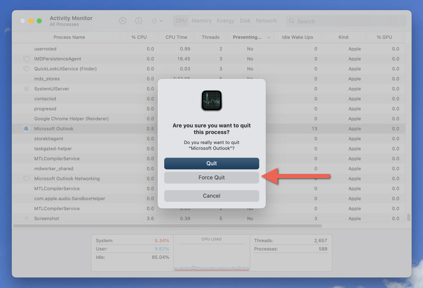Toggle sort arrow on Preventing column
The image size is (423, 288).
[x=269, y=37]
